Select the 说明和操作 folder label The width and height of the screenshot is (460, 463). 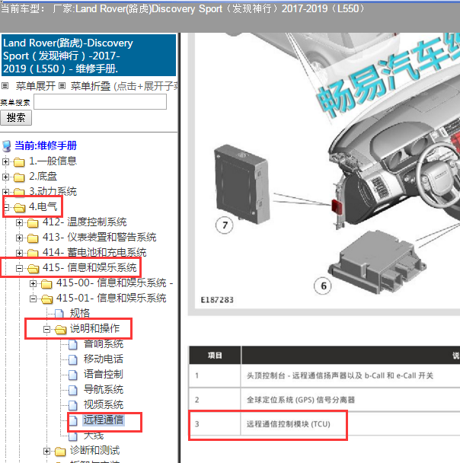tap(94, 329)
